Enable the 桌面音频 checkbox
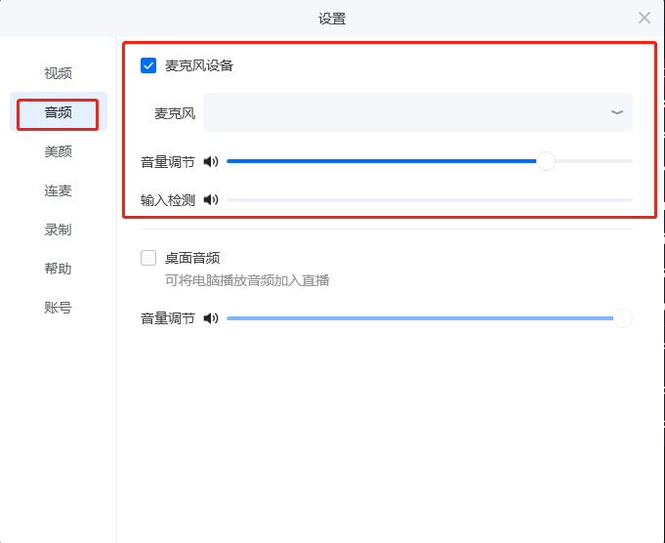The image size is (665, 543). [x=148, y=258]
